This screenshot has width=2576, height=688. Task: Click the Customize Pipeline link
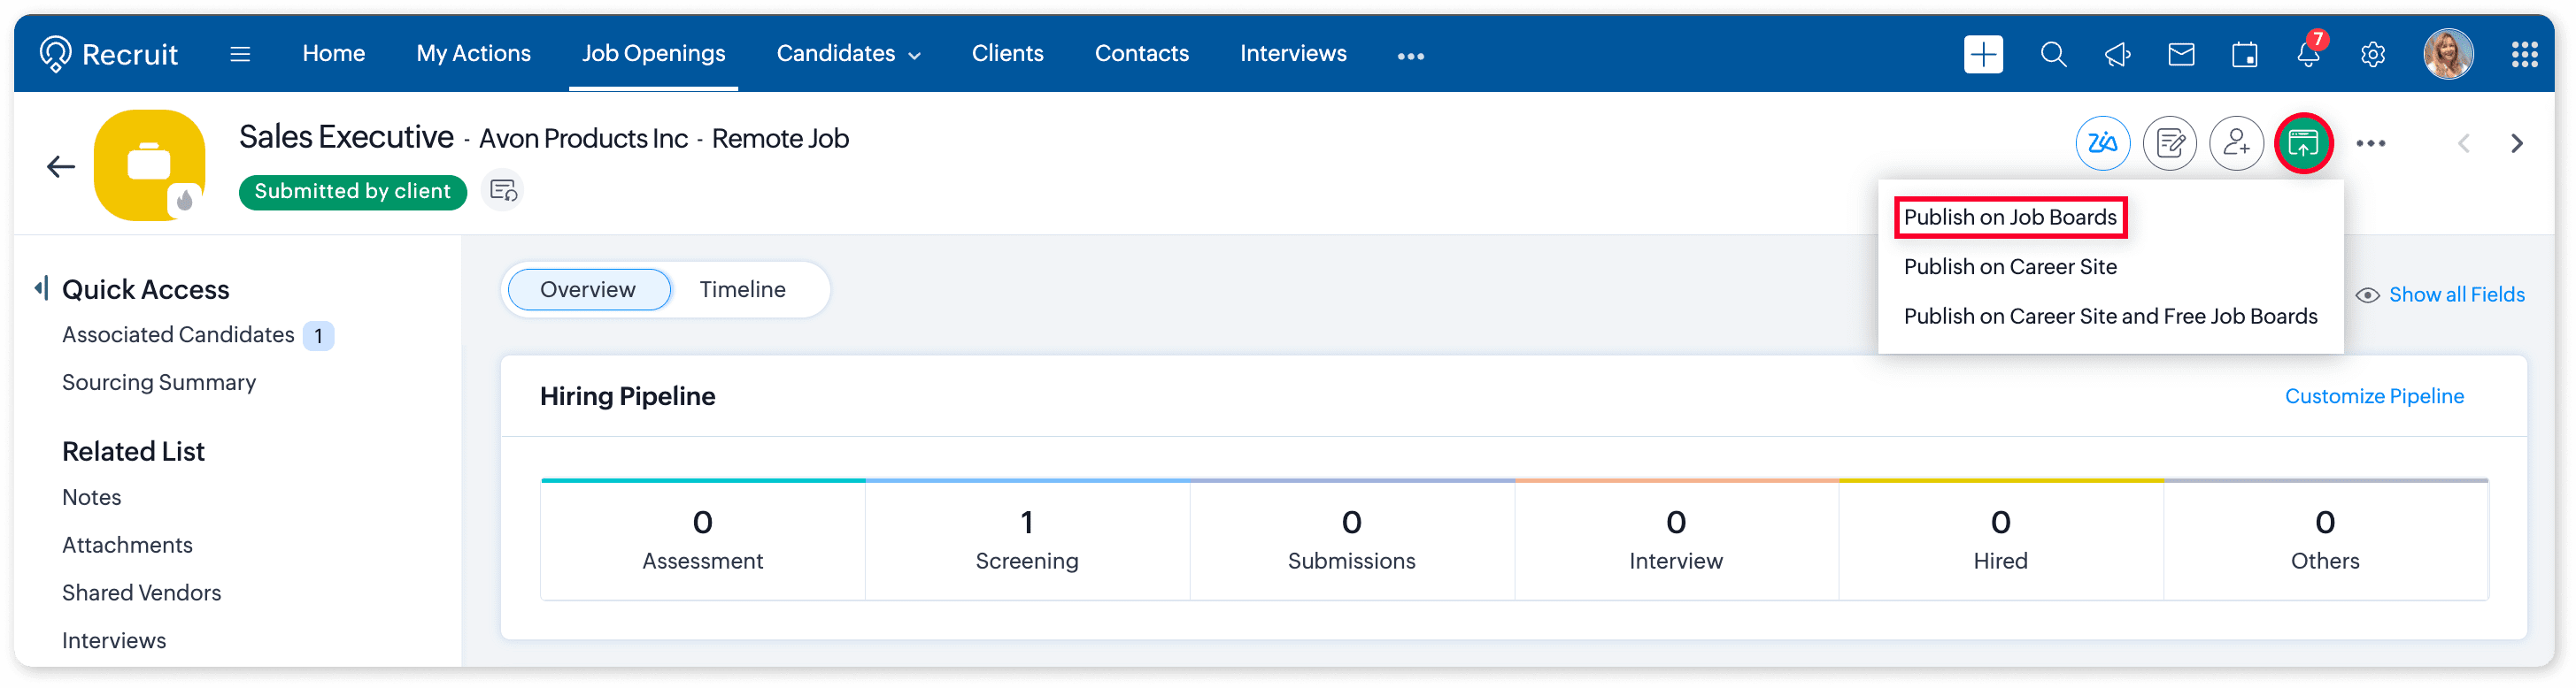[x=2373, y=396]
